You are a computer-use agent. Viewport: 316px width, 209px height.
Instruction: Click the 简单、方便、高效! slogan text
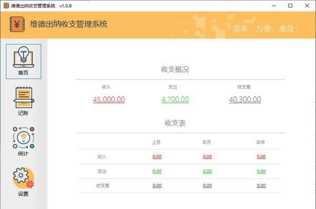(265, 29)
